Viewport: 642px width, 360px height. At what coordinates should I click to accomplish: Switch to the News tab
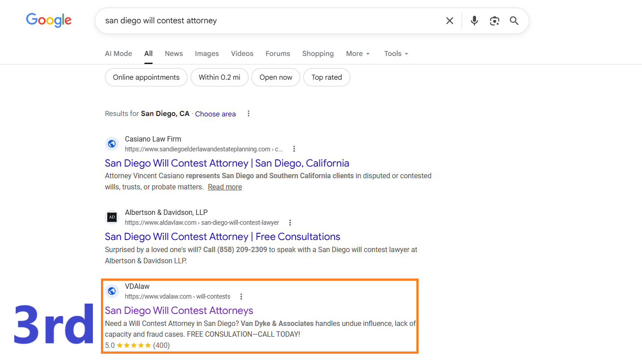174,54
